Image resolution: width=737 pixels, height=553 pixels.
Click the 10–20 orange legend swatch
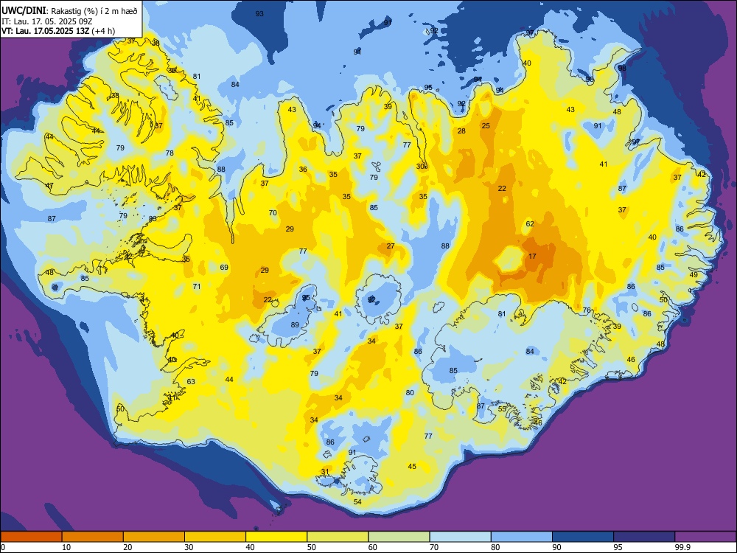(x=93, y=537)
